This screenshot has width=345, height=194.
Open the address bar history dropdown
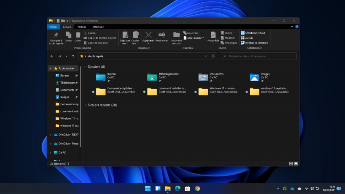click(206, 56)
